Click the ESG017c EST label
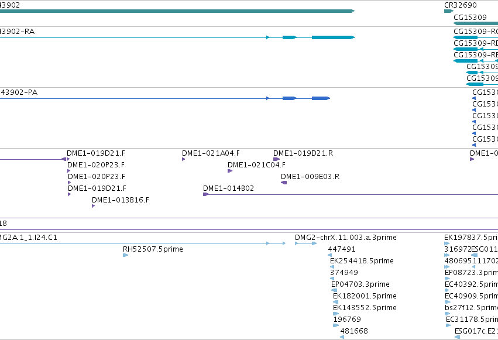 point(476,331)
